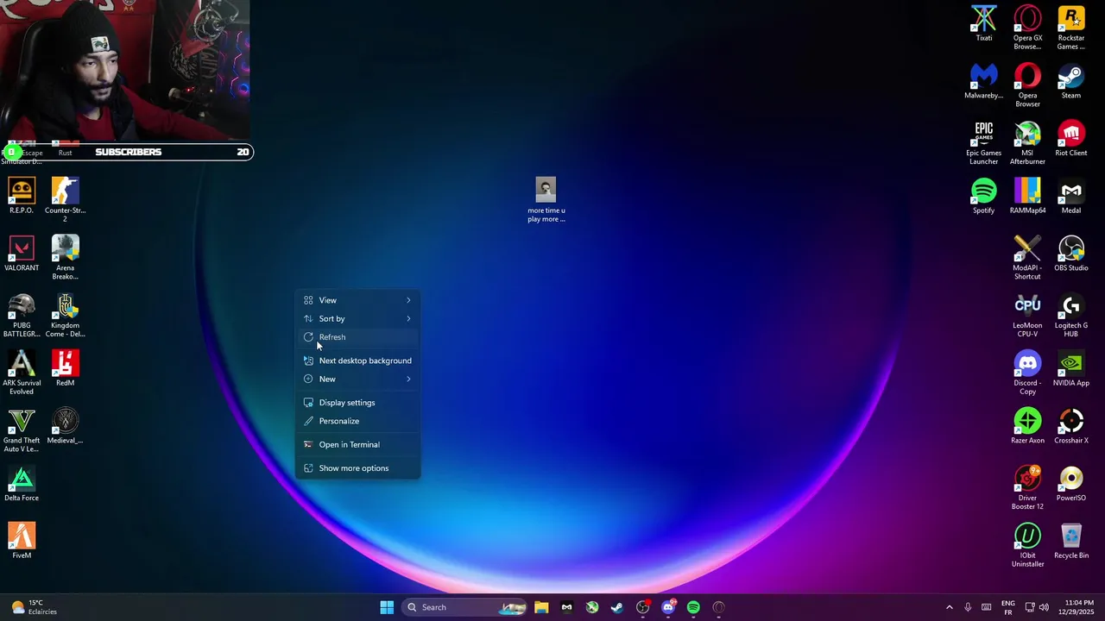1105x621 pixels.
Task: Select the RedM desktop icon
Action: tap(65, 368)
